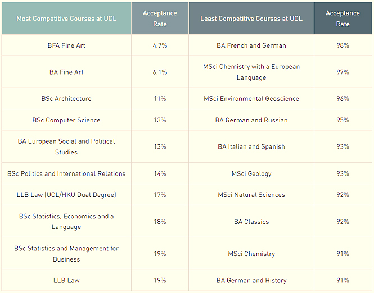Select the BA Classics course cell
The height and width of the screenshot is (293, 374).
[x=251, y=222]
